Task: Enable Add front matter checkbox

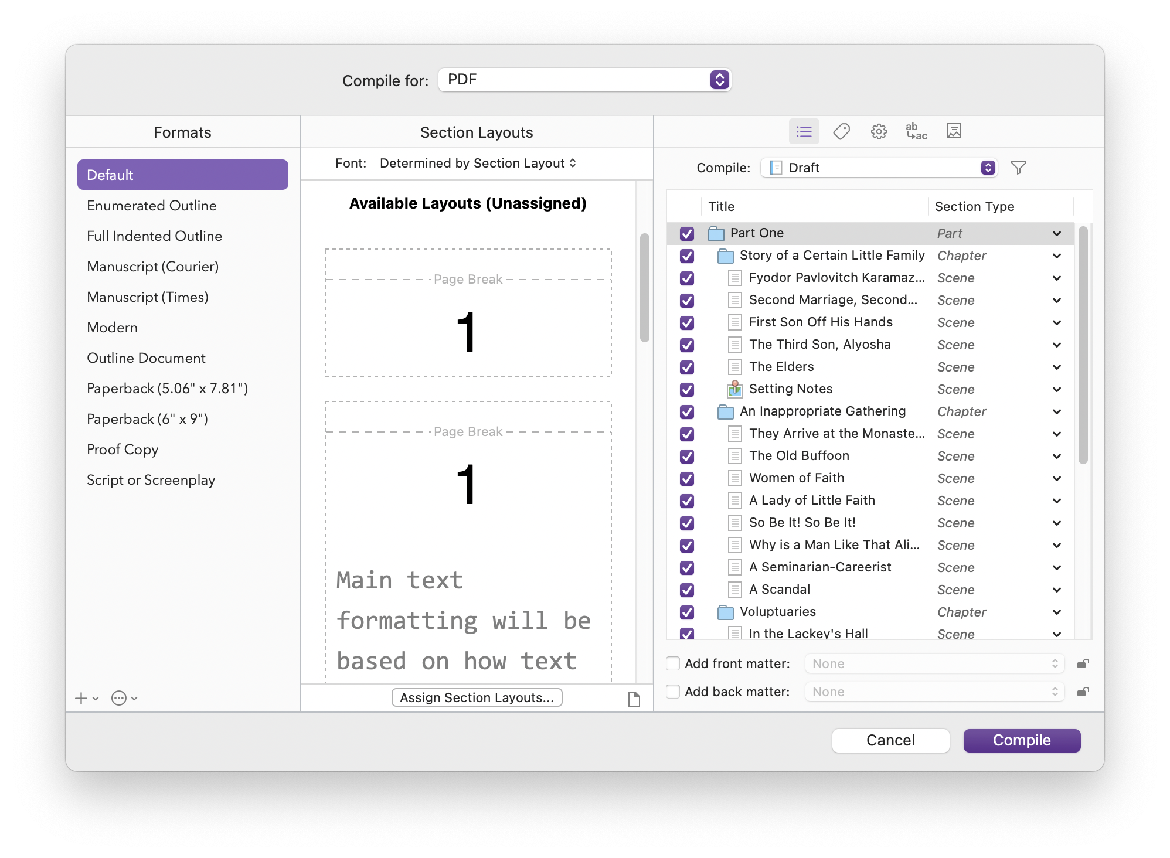Action: click(674, 664)
